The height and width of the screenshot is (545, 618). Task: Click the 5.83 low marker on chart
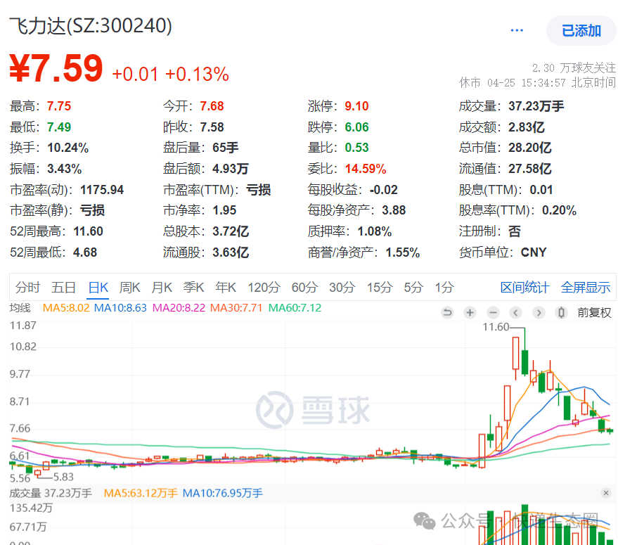point(63,477)
